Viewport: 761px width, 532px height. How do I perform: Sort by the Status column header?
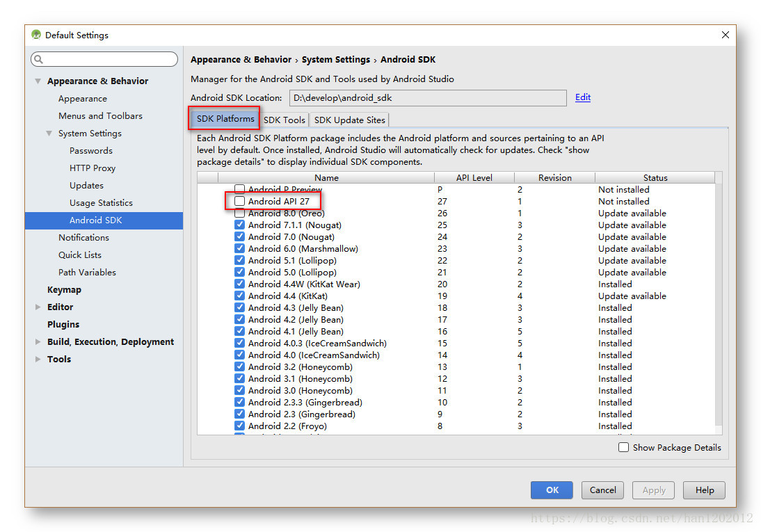(x=655, y=177)
